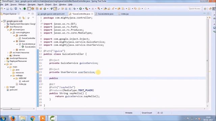This screenshot has height=121, width=216.
Task: Click the green New Java Class icon
Action: click(x=45, y=9)
